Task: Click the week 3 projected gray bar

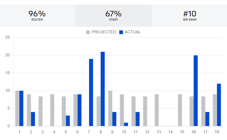Action: [x=40, y=111]
